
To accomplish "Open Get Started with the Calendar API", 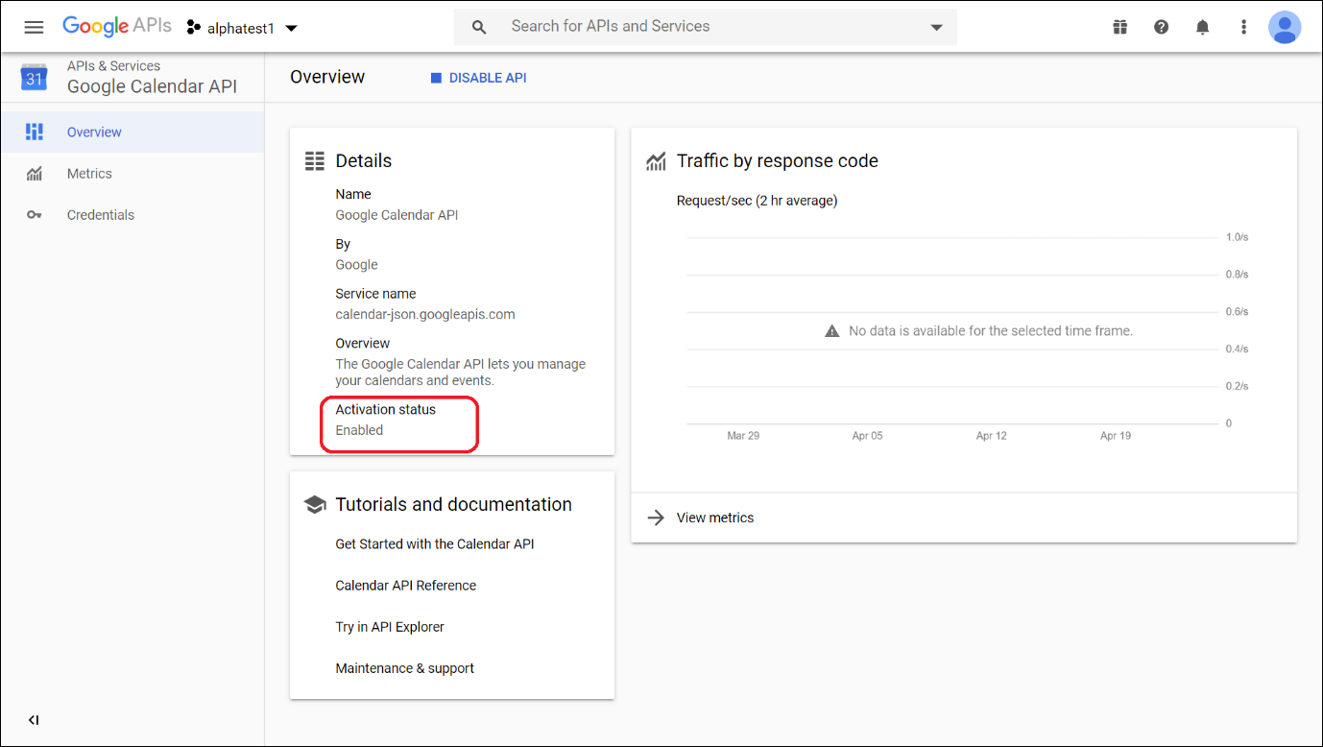I will 434,544.
